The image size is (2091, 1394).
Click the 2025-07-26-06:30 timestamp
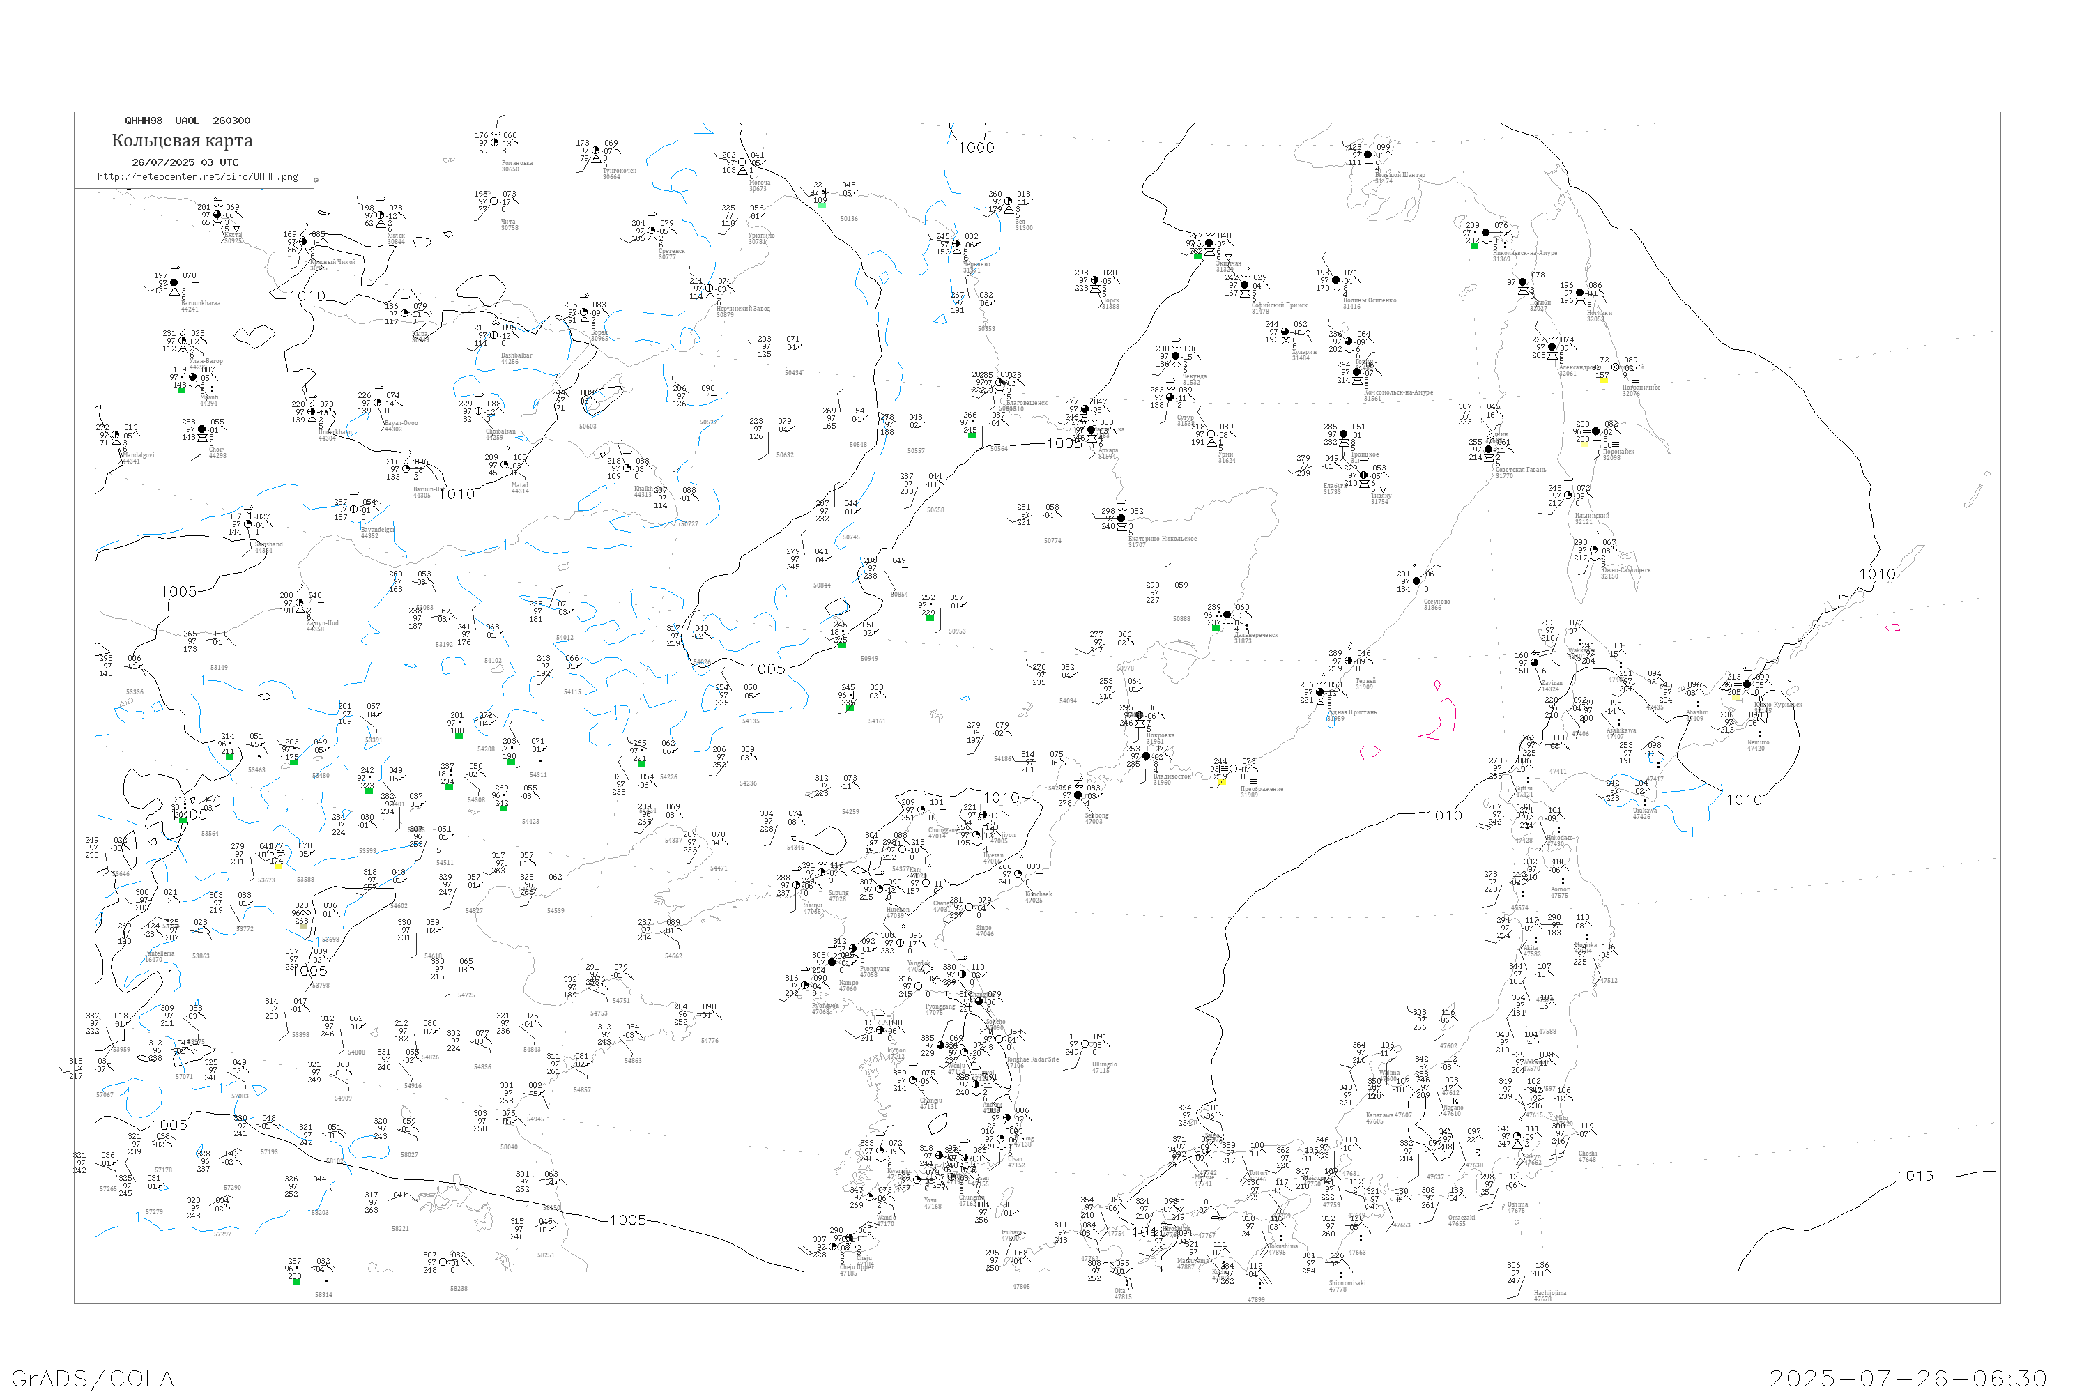tap(1908, 1378)
